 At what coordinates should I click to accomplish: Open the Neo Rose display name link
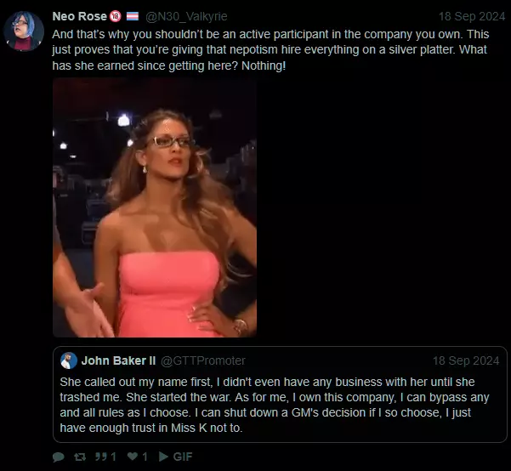click(x=79, y=16)
